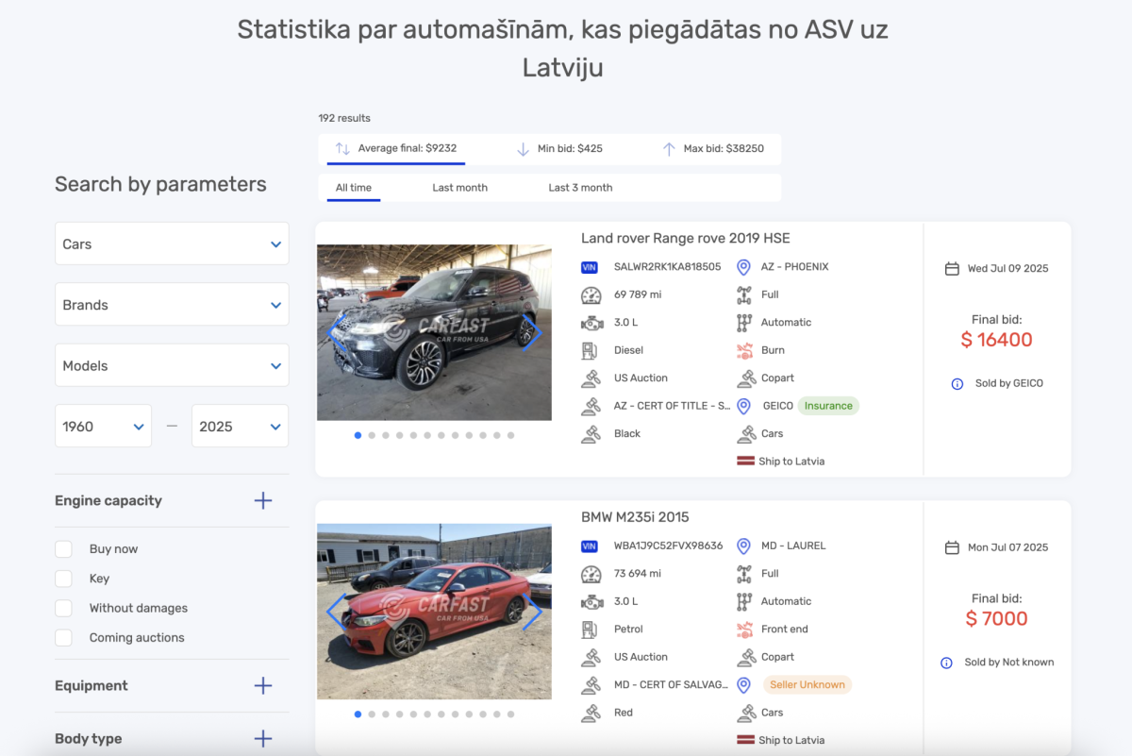
Task: Expand the Engine capacity section
Action: tap(263, 501)
